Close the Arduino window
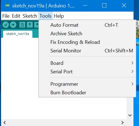Viewport: 139px width, 126px height. (124, 6)
